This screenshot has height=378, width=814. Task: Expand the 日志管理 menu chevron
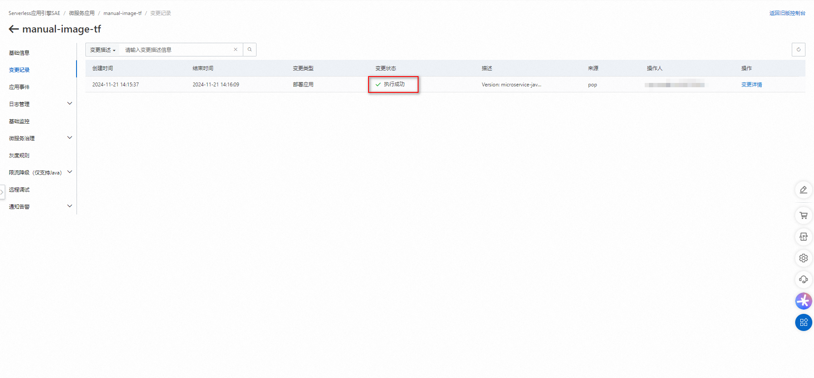point(70,103)
